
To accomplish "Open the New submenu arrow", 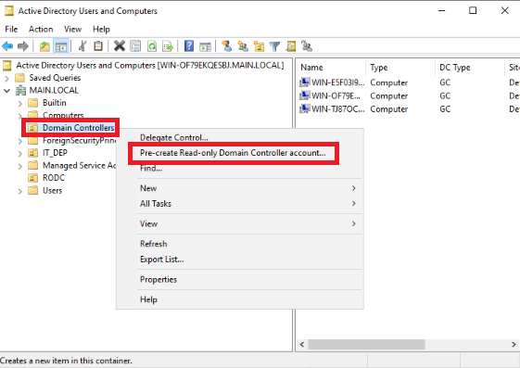I will click(x=353, y=188).
